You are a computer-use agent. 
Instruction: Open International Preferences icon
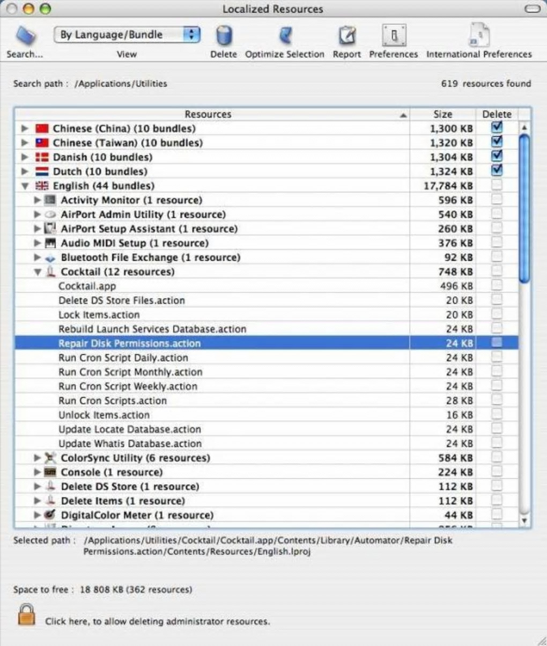click(x=479, y=35)
